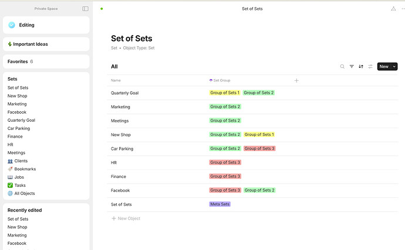Click the Tasks checkmark icon in sidebar
The image size is (405, 250).
click(x=10, y=186)
